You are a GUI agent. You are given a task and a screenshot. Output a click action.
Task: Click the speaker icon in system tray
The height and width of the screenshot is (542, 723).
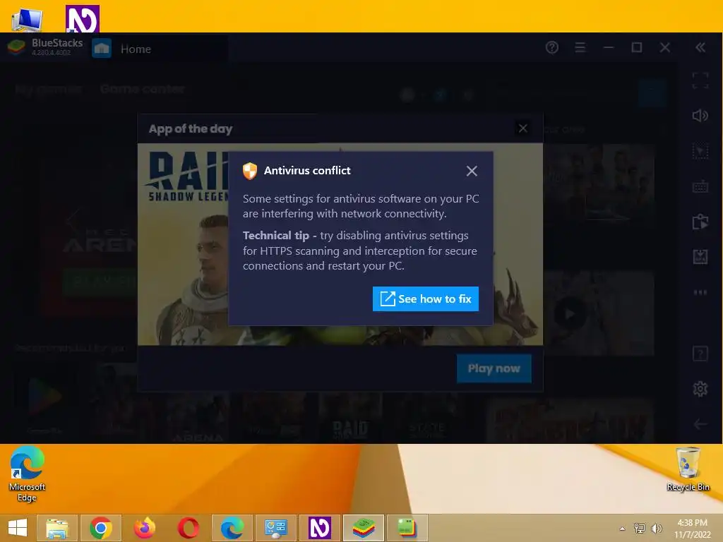pos(656,528)
